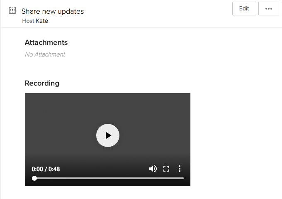
Task: Click the 0:48 total duration readout
Action: click(x=54, y=169)
